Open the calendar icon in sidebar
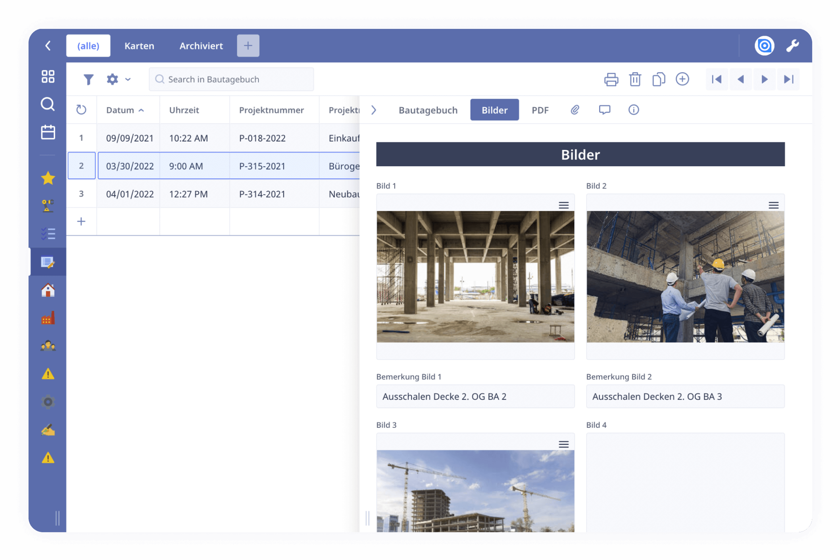Viewport: 840px width, 560px height. 48,132
